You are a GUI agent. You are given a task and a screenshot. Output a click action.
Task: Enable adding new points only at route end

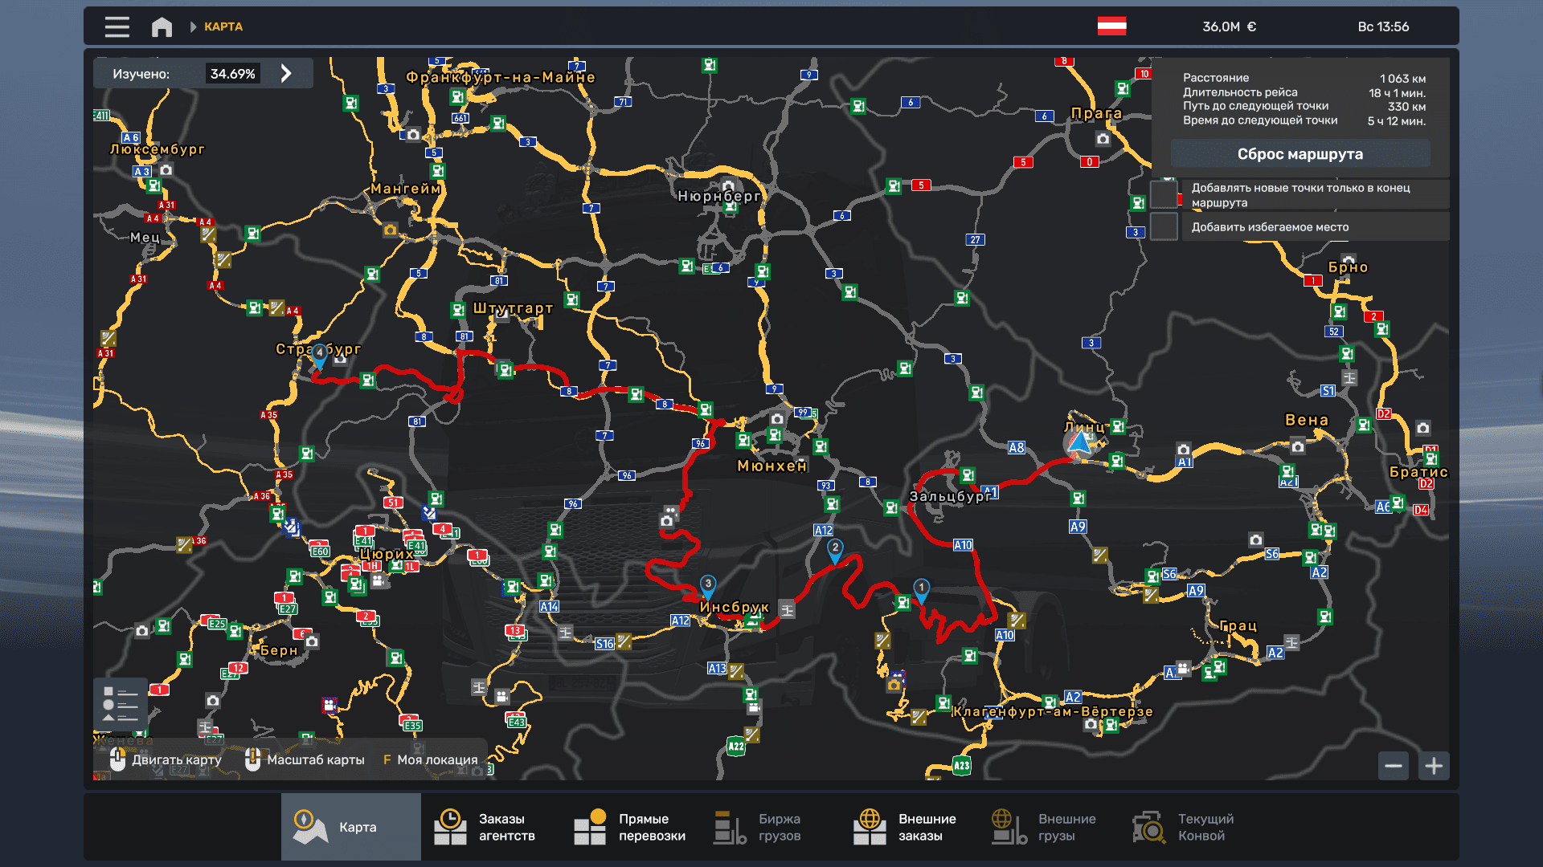[x=1163, y=193]
